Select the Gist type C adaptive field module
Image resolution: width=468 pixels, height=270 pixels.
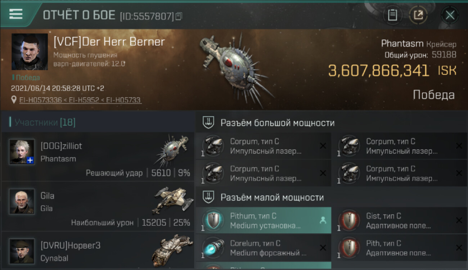400,220
